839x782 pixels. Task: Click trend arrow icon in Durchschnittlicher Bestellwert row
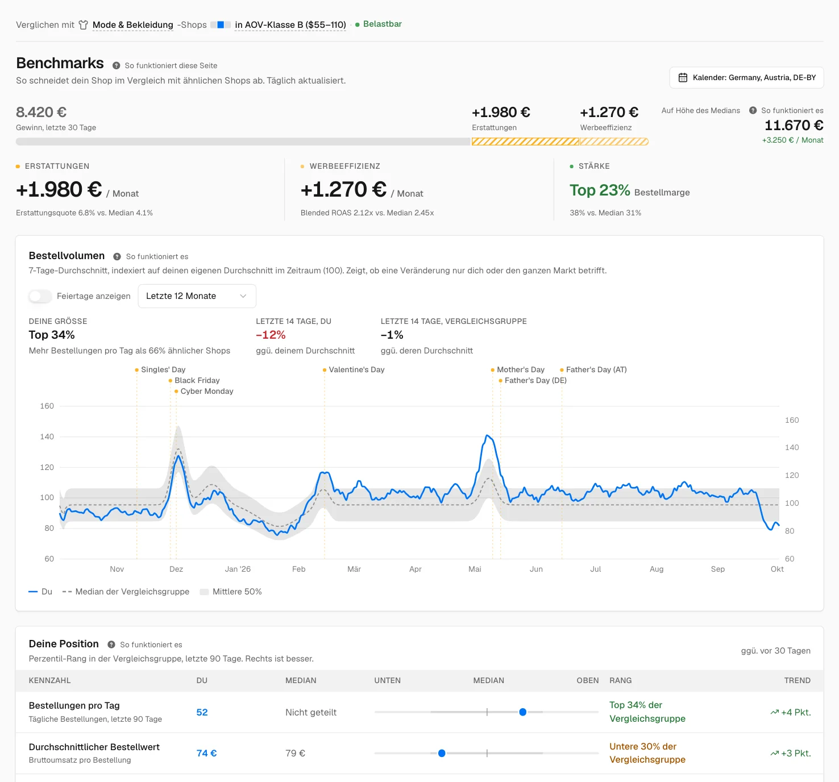pos(774,753)
